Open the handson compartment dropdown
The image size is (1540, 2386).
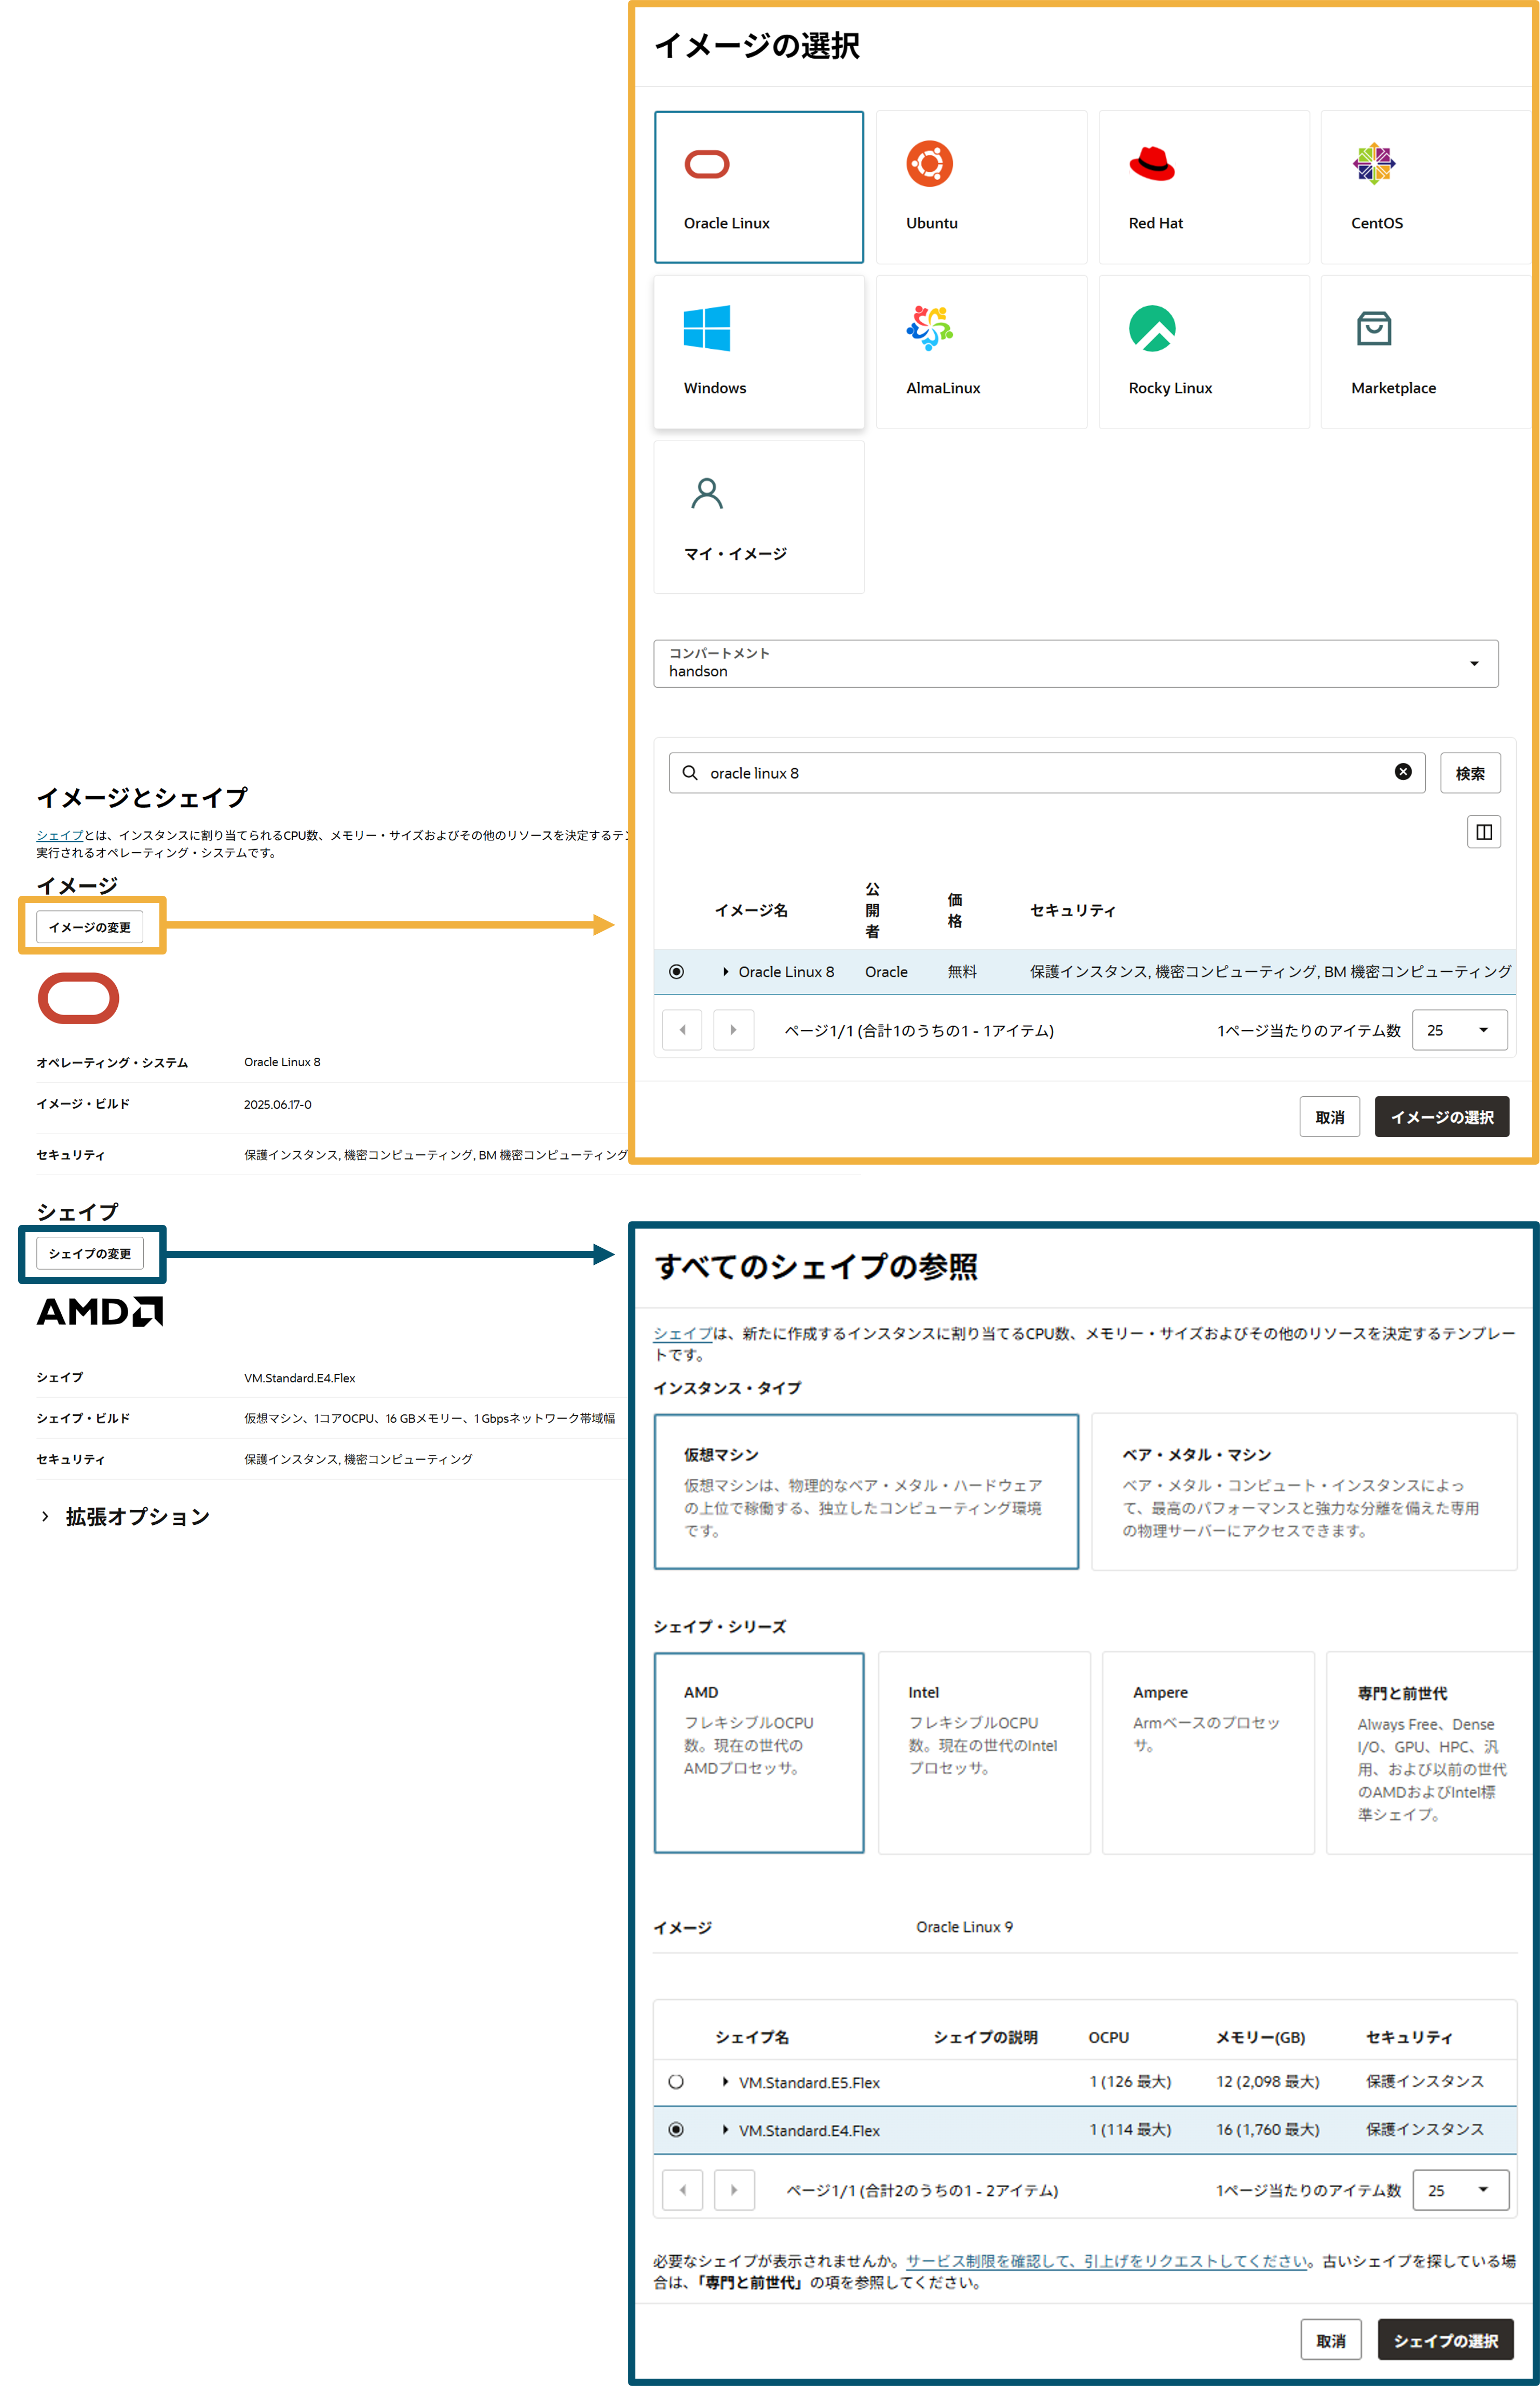click(x=1075, y=663)
